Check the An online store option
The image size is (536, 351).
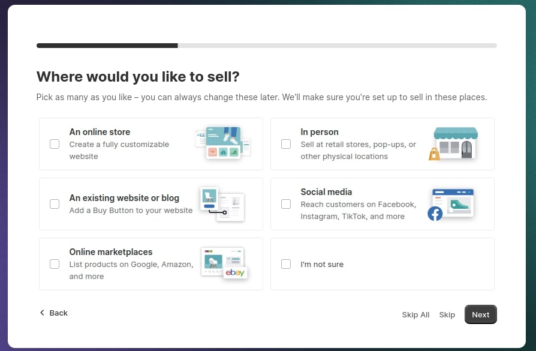tap(55, 144)
